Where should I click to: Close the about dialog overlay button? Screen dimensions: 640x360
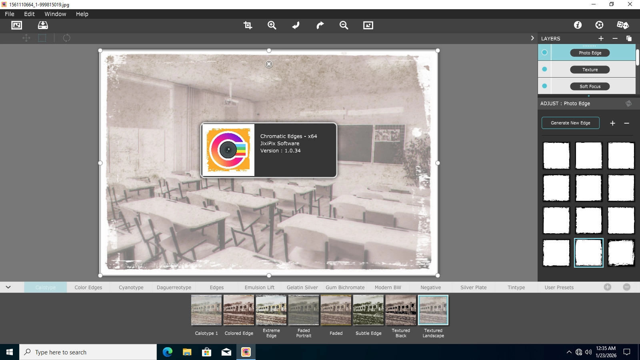(269, 64)
